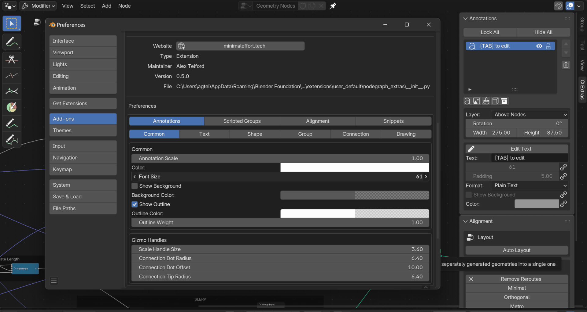Click the node tree icon beside Preferences window
Image resolution: width=587 pixels, height=312 pixels.
point(37,22)
